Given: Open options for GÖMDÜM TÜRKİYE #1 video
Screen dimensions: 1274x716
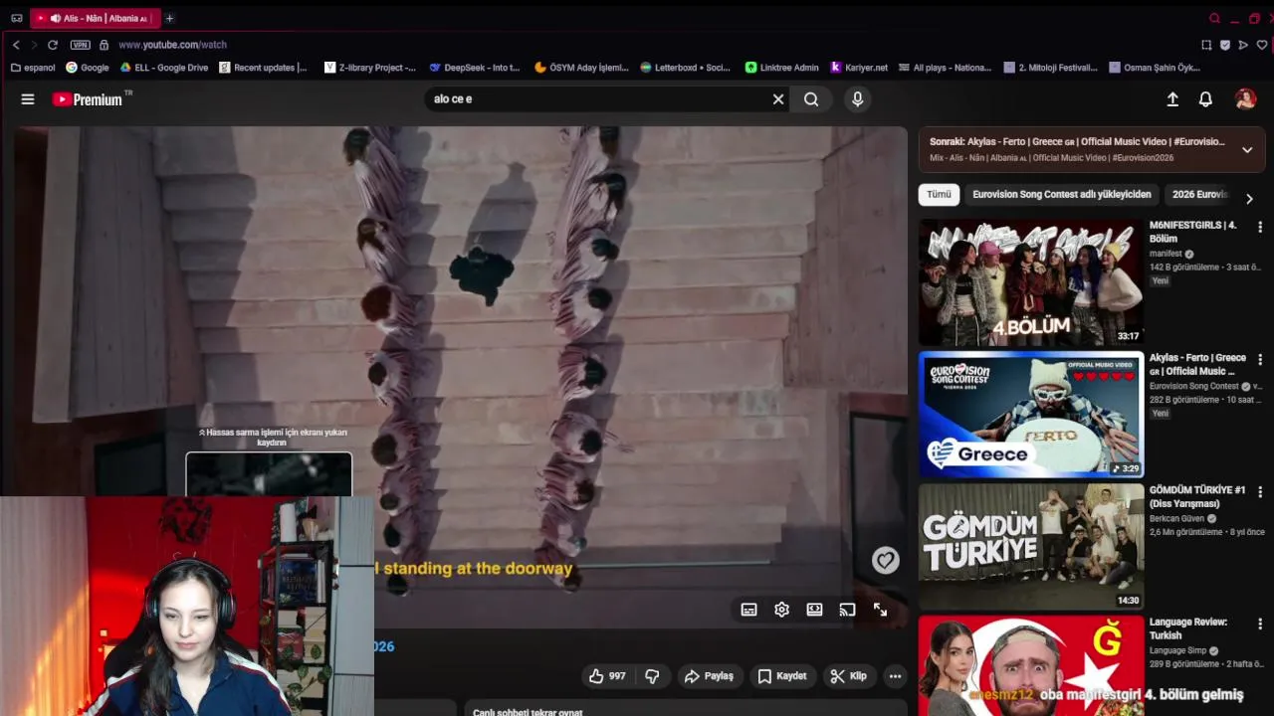Looking at the screenshot, I should pos(1260,492).
